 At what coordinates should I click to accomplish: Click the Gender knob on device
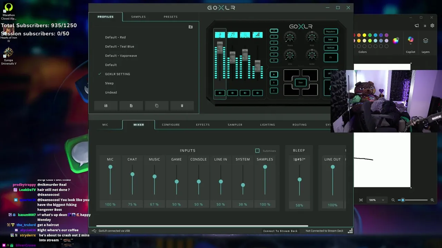312,55
